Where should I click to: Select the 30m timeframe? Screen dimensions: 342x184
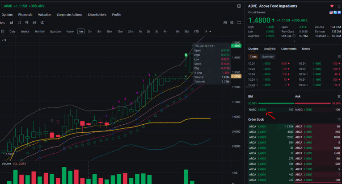(131, 32)
